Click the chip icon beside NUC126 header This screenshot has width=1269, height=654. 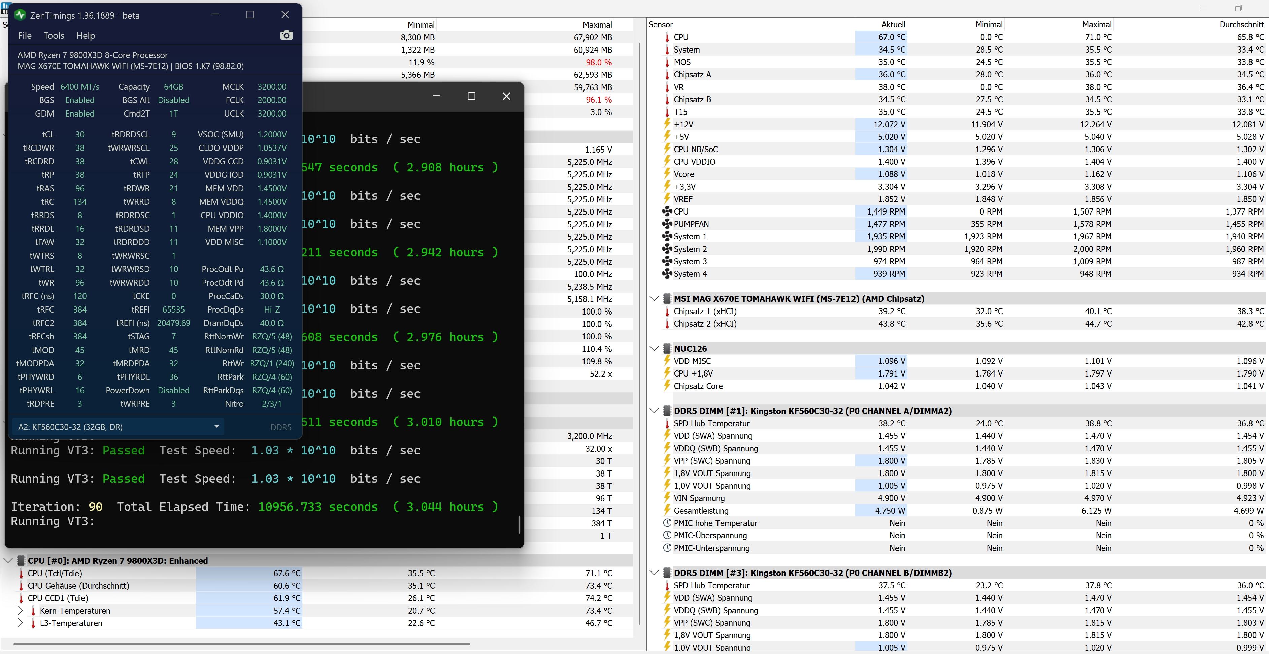[x=667, y=349]
